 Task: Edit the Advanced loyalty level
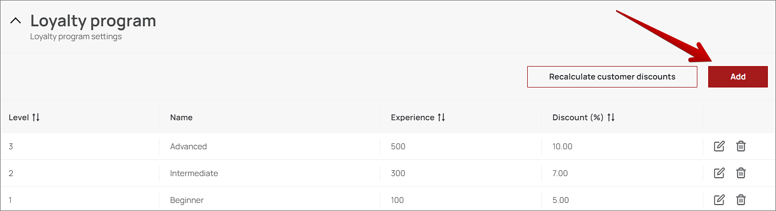(x=719, y=146)
